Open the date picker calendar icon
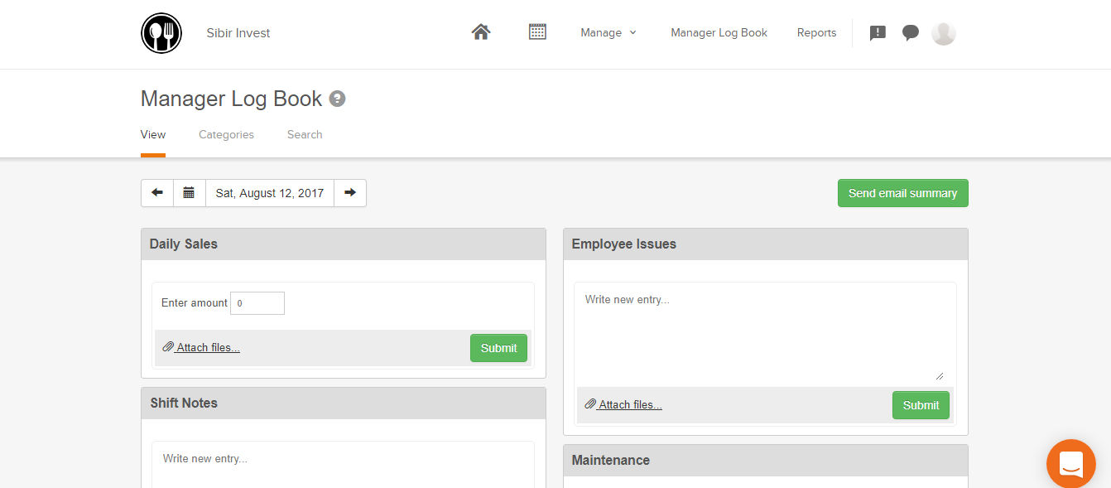Viewport: 1111px width, 488px height. pyautogui.click(x=189, y=193)
